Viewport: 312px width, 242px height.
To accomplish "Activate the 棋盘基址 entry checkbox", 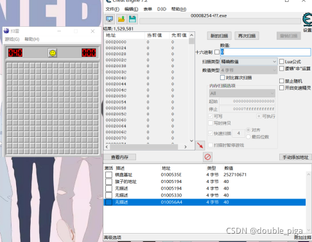I will pos(108,175).
